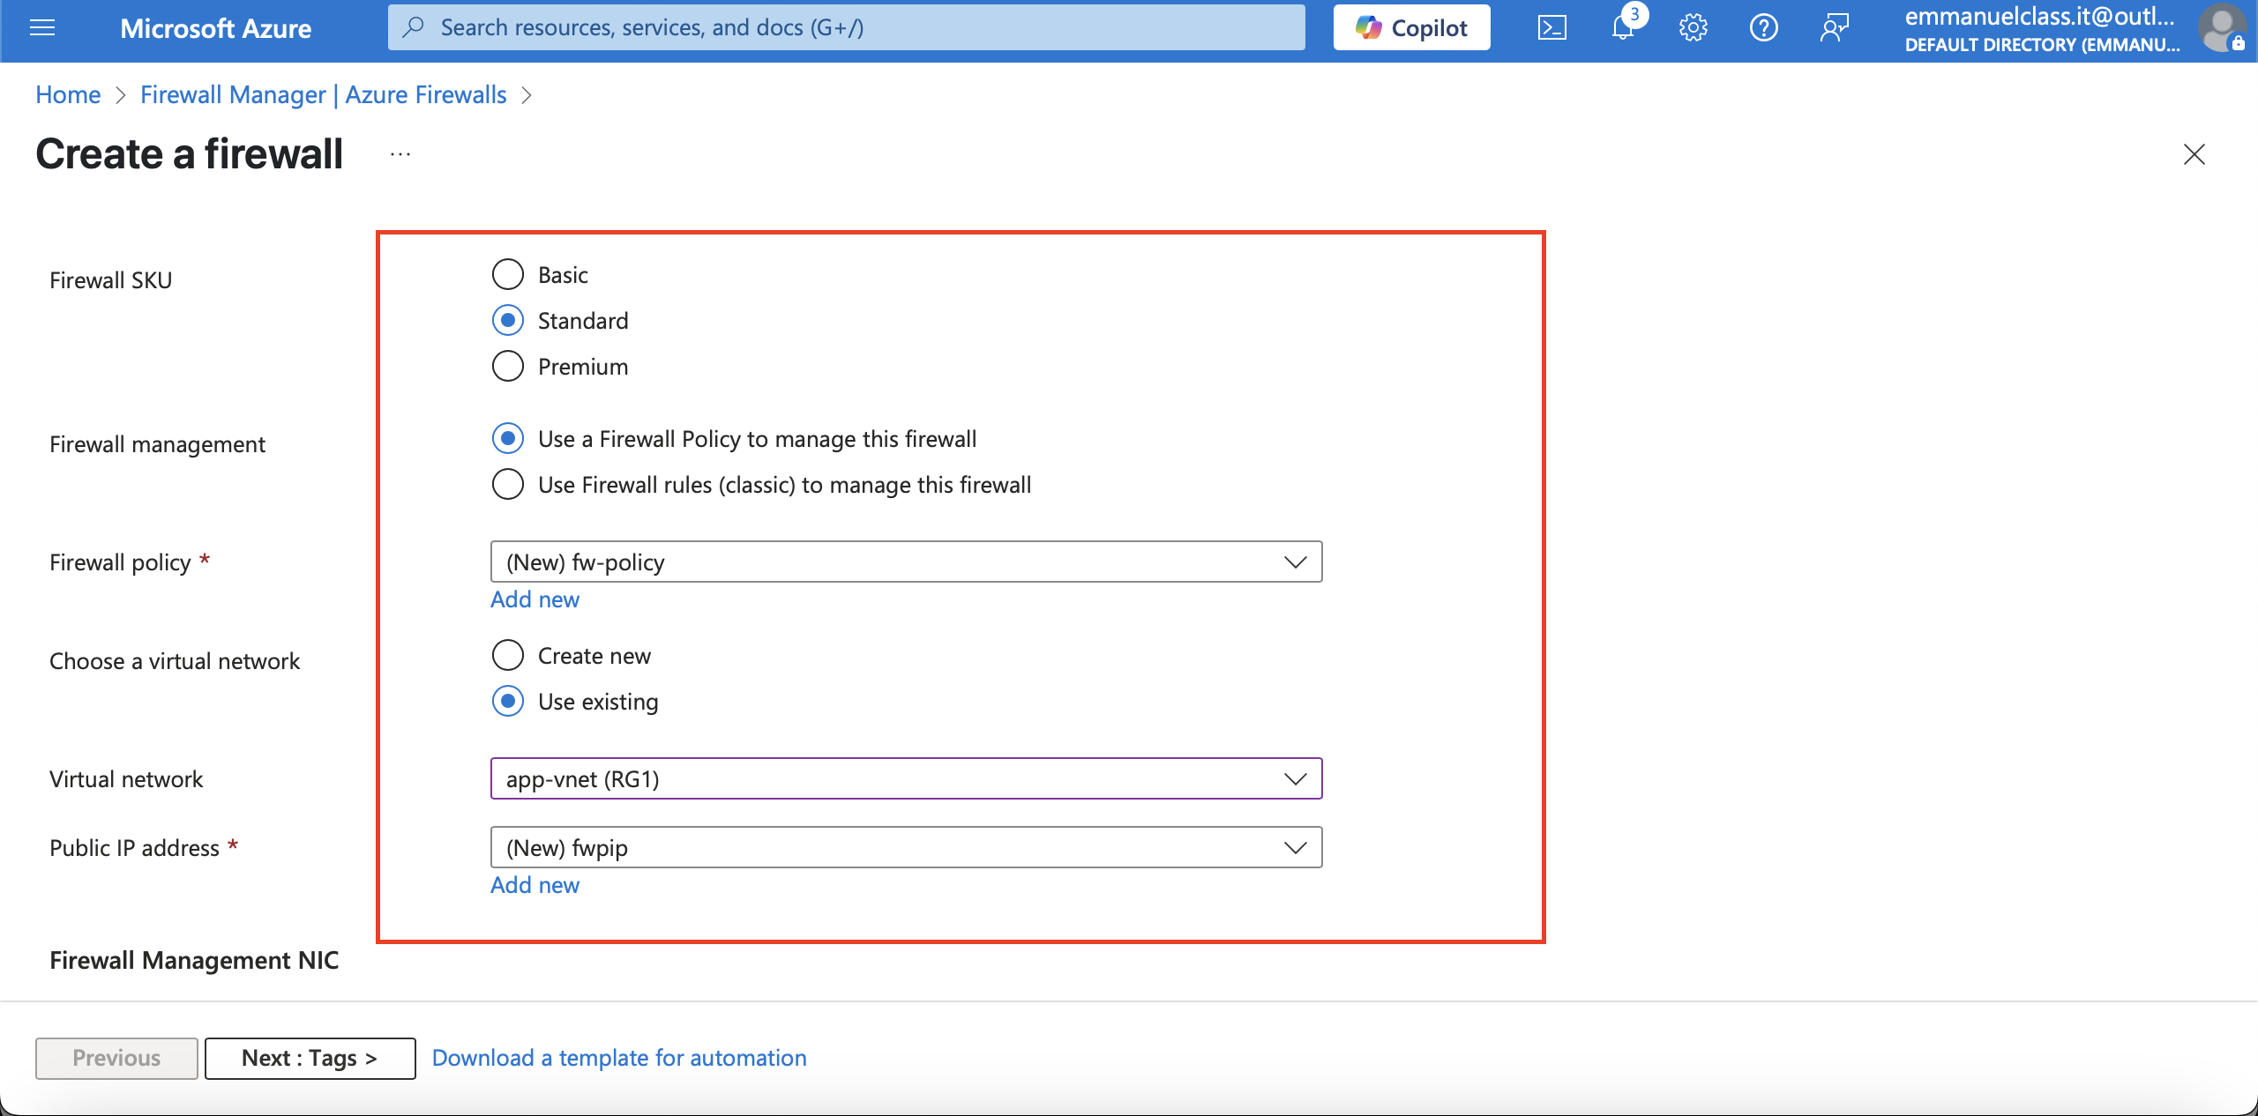Open the portal settings gear
The height and width of the screenshot is (1116, 2258).
tap(1693, 28)
